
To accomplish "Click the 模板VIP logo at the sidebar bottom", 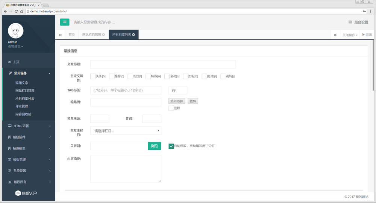I will click(26, 193).
